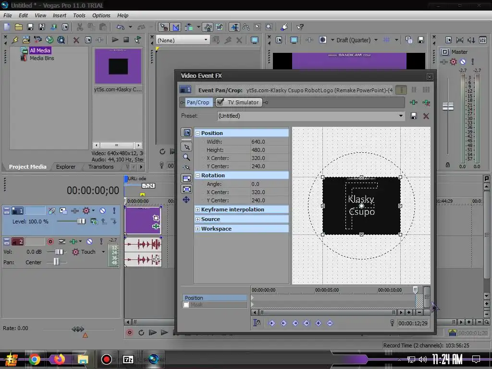This screenshot has width=492, height=369.
Task: Toggle Lock Envelopes to Events in toolbar
Action: coord(208,27)
